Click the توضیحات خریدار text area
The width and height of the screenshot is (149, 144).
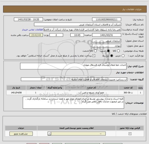pos(73,103)
